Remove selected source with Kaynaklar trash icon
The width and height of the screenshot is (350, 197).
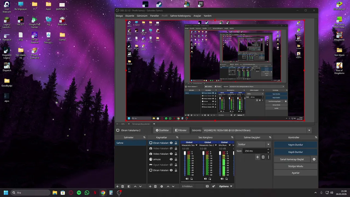coord(155,186)
